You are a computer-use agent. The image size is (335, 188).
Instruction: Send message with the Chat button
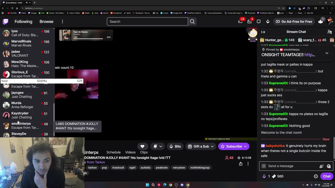[x=327, y=176]
